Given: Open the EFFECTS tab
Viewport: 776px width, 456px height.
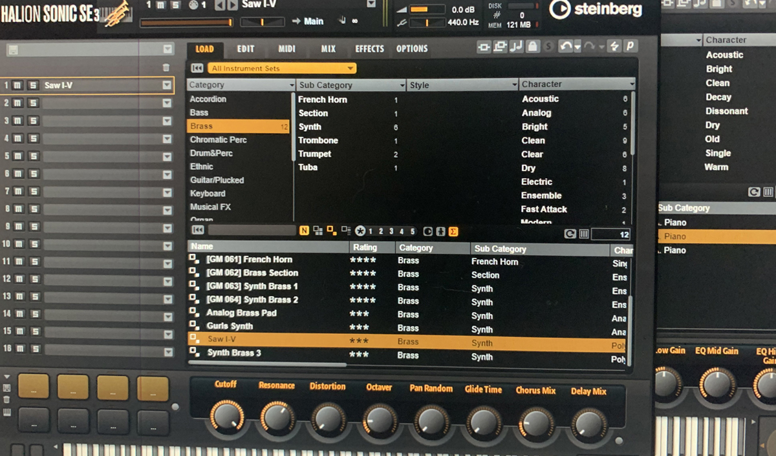Looking at the screenshot, I should (x=369, y=49).
